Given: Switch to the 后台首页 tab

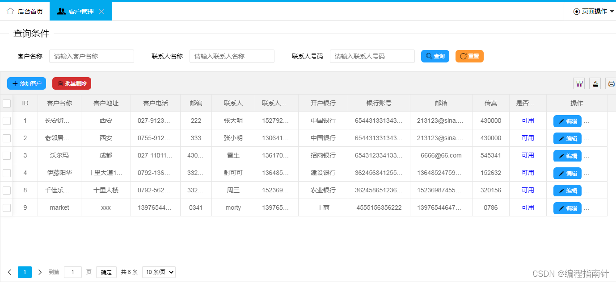Looking at the screenshot, I should 25,12.
